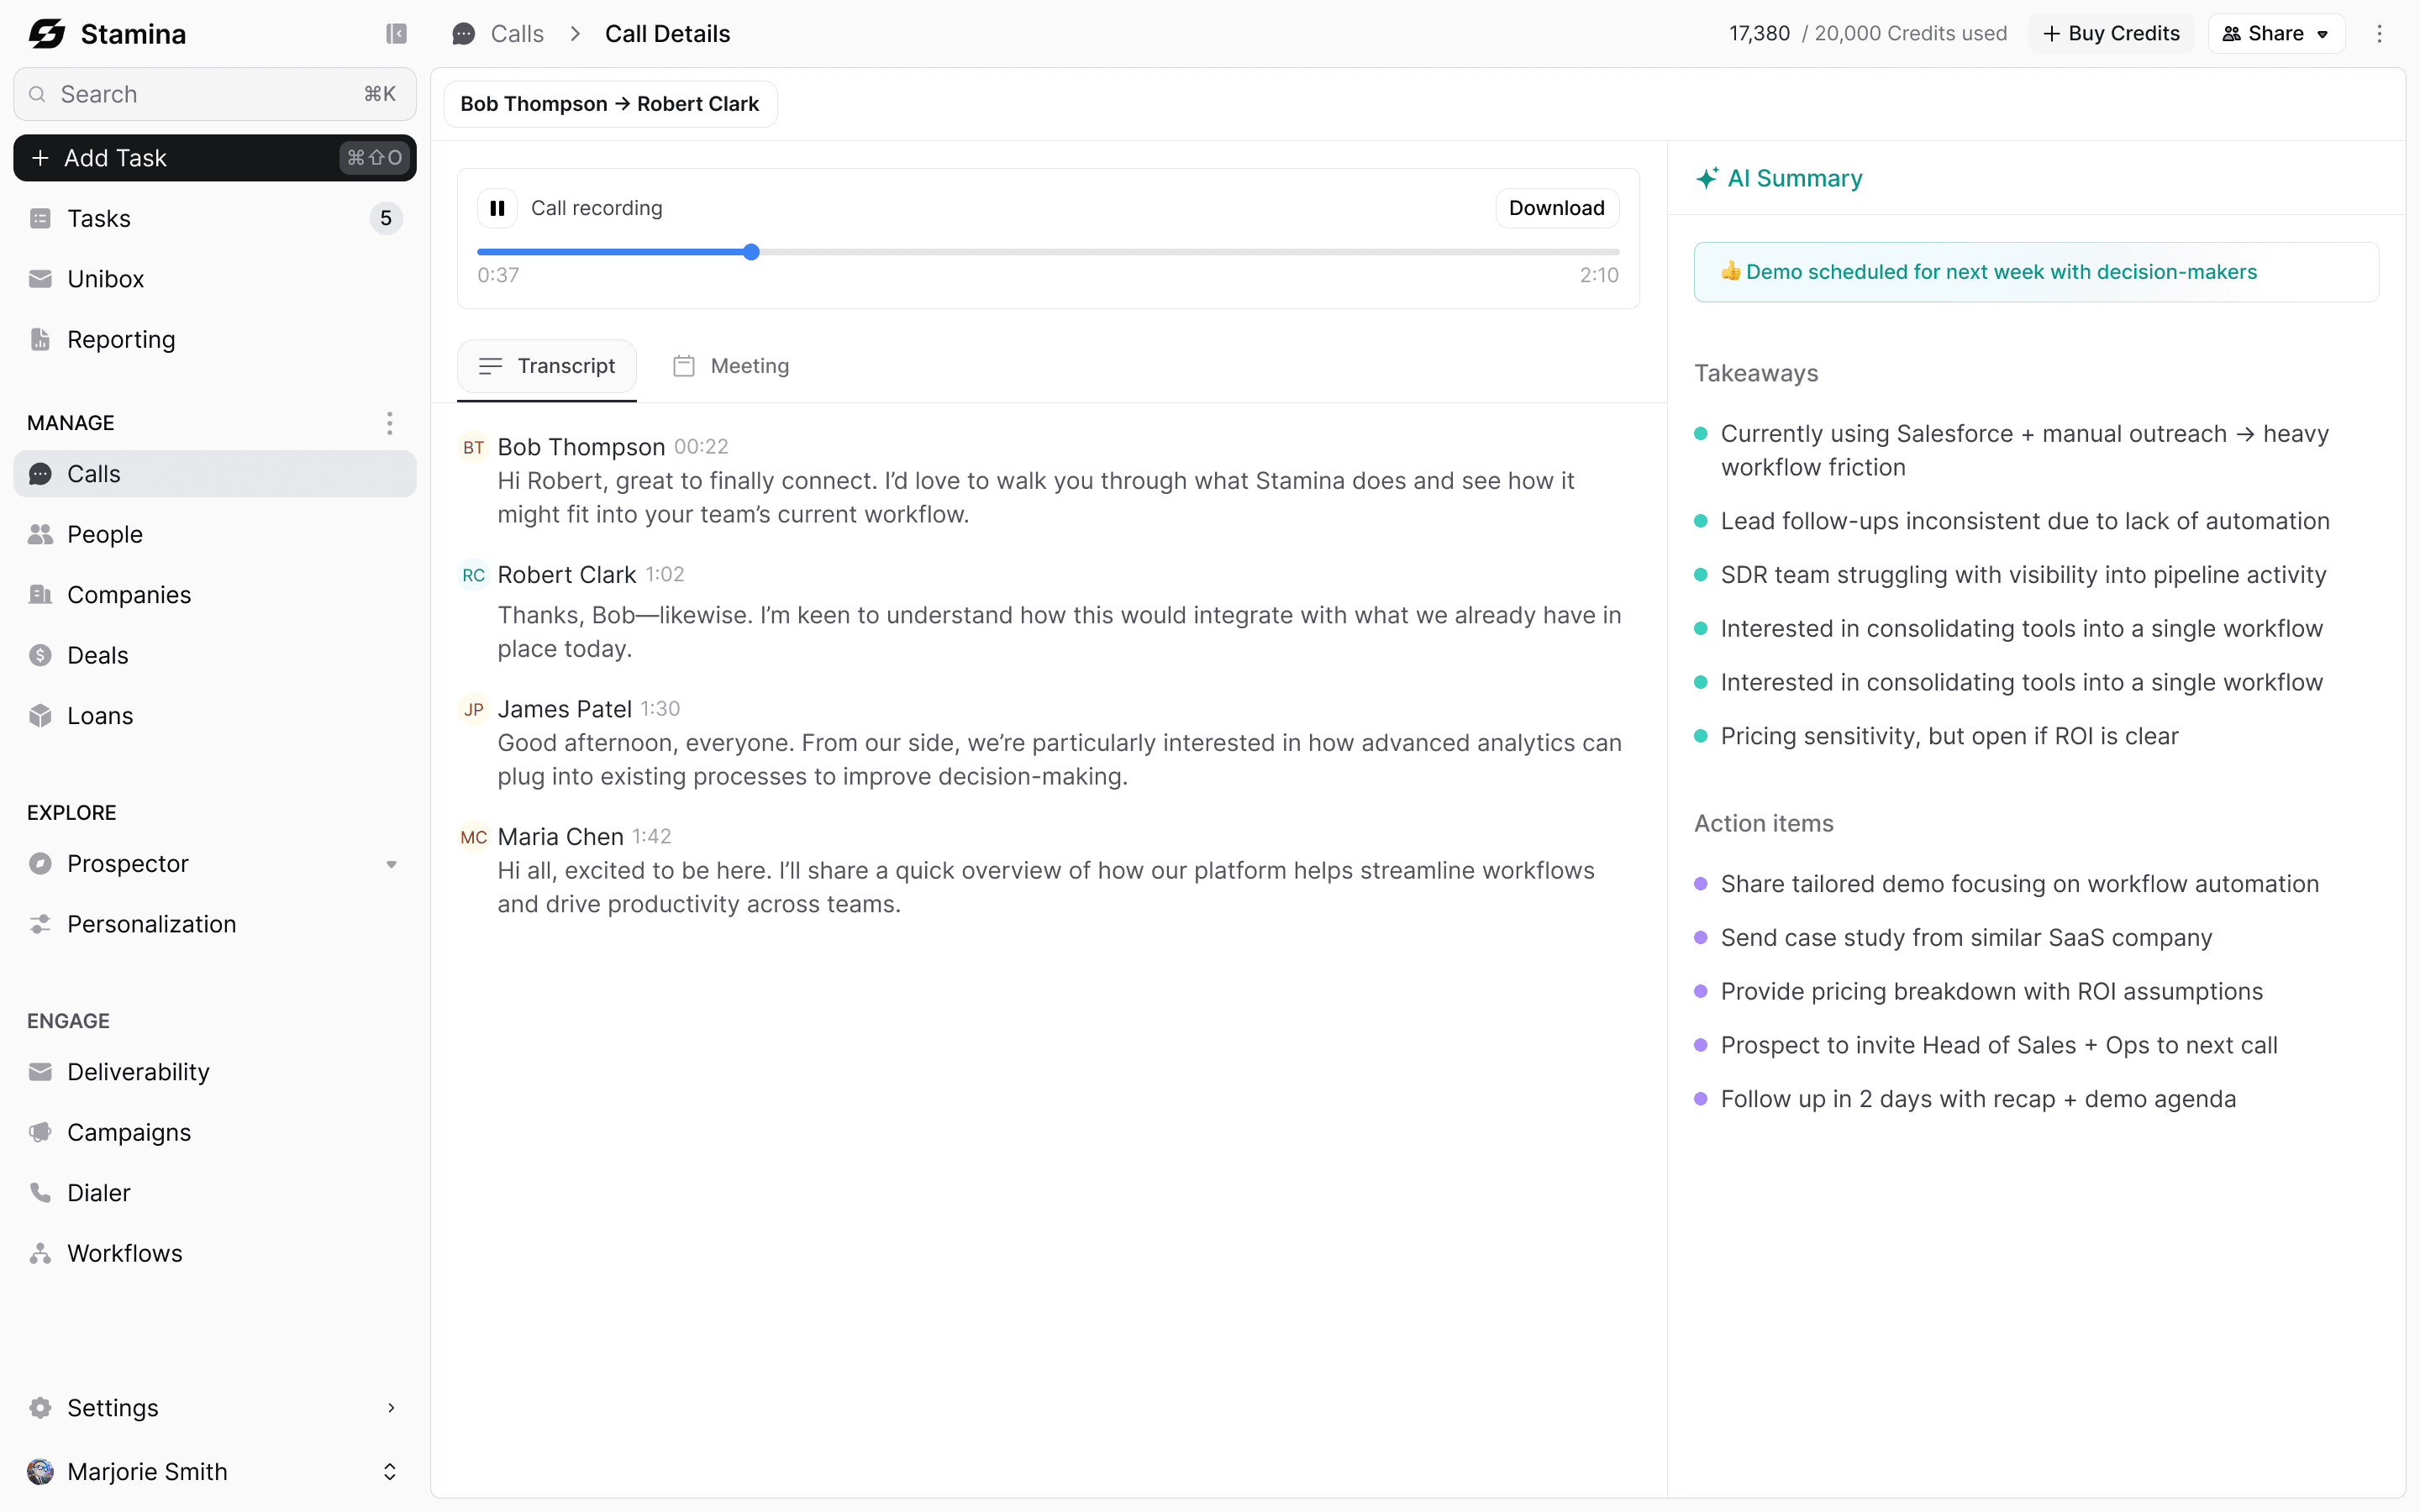Screen dimensions: 2420x1512
Task: Open Marjorie Smith account switcher
Action: click(x=390, y=1471)
